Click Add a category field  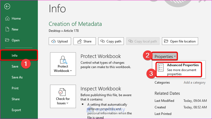click(195, 83)
